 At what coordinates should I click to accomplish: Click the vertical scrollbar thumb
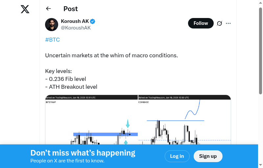pos(260,49)
